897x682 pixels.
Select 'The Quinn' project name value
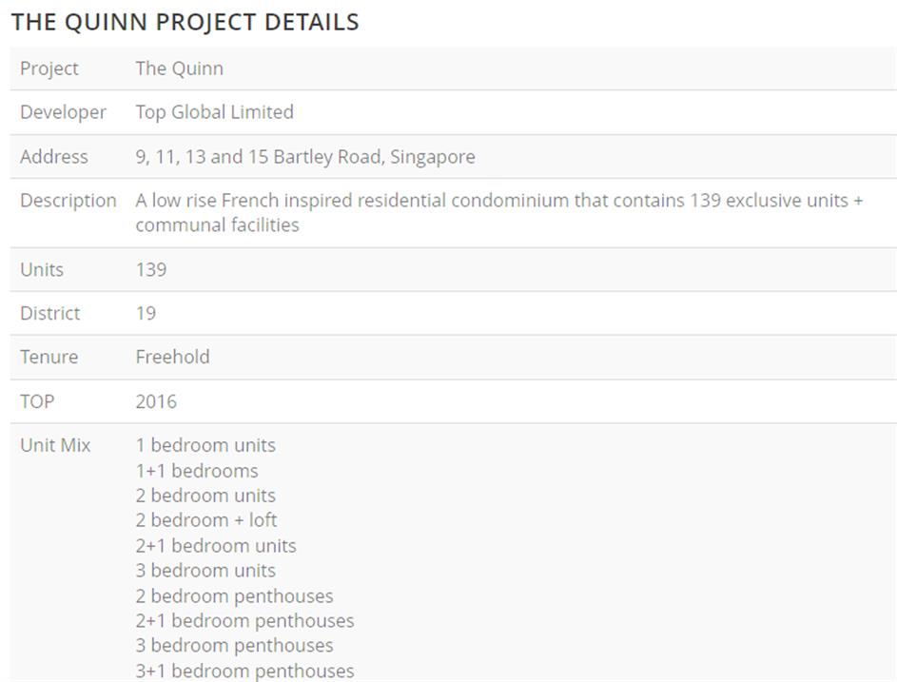[x=179, y=68]
